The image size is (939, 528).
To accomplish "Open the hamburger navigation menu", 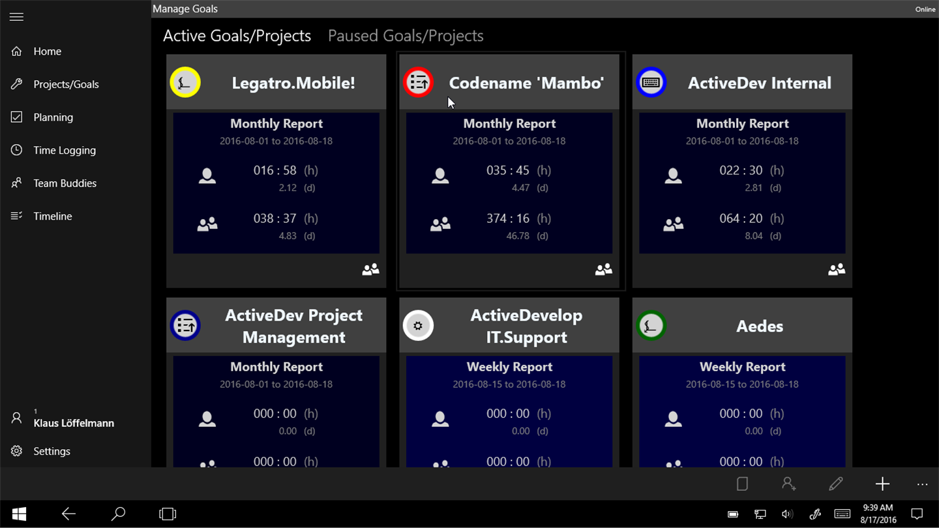I will (17, 17).
